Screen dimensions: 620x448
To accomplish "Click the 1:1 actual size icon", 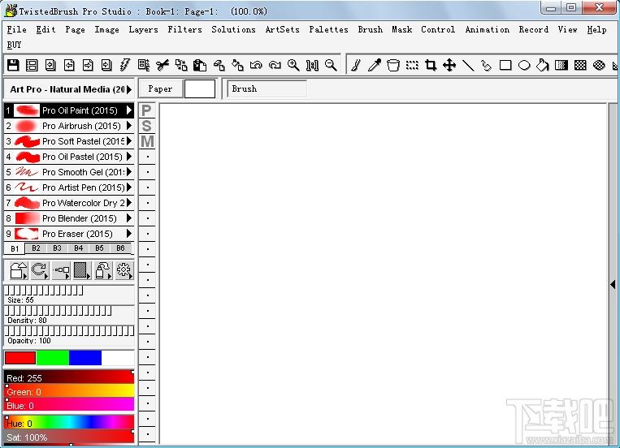I will coord(312,65).
